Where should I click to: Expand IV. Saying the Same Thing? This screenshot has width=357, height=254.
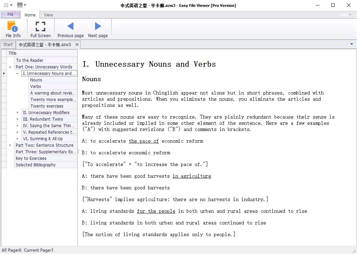tap(17, 126)
